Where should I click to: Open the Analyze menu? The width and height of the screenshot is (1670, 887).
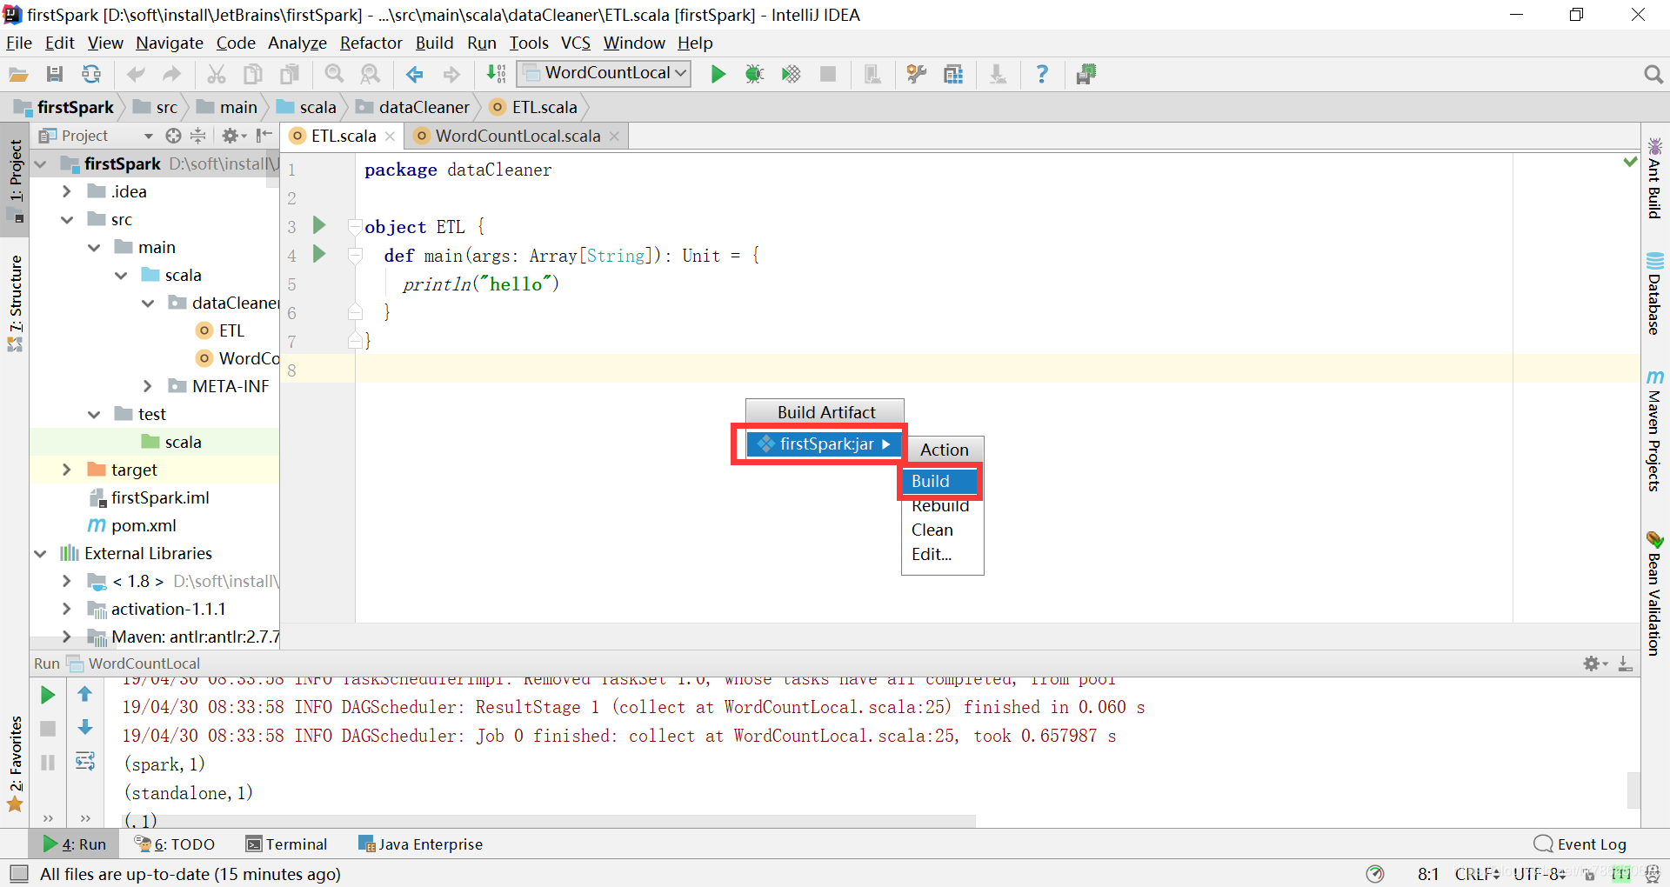click(x=297, y=43)
